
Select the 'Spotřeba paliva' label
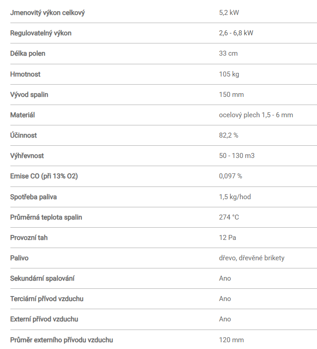[33, 197]
